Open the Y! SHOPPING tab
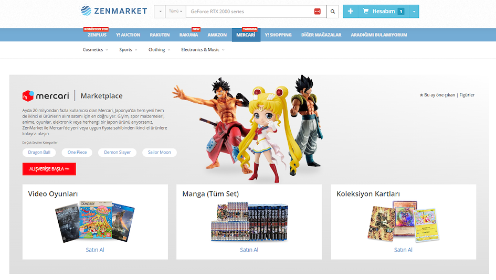Viewport: 496px width, 280px height. coord(278,35)
